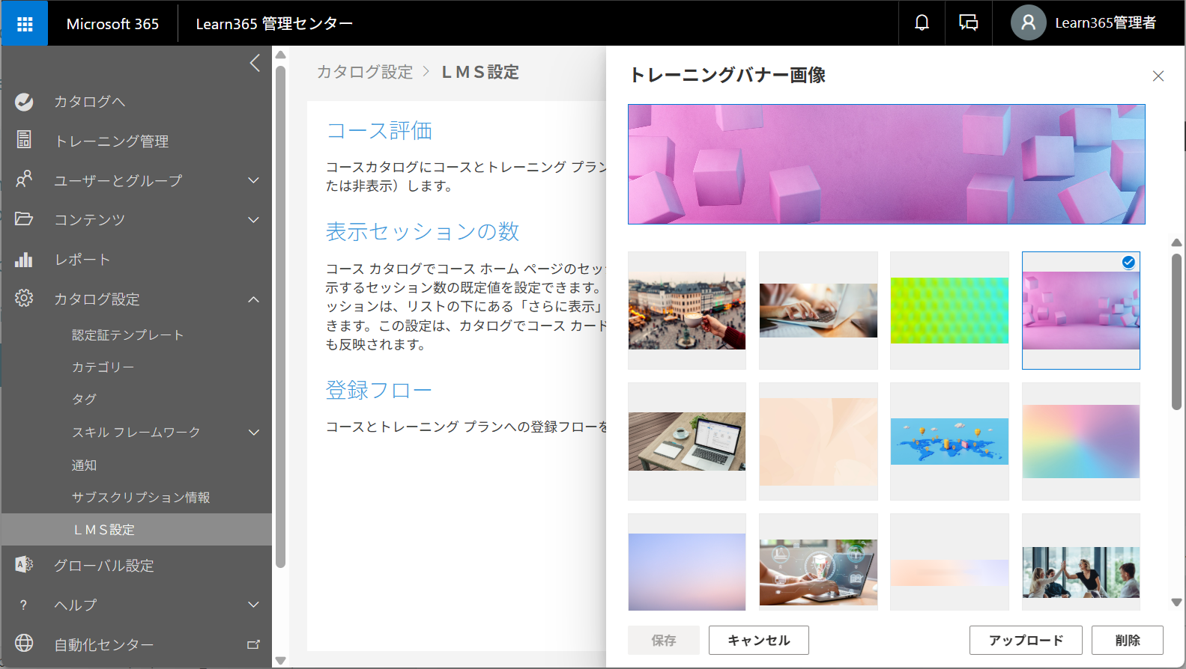The width and height of the screenshot is (1186, 669).
Task: Click the トレーニング管理 document icon
Action: 24,140
